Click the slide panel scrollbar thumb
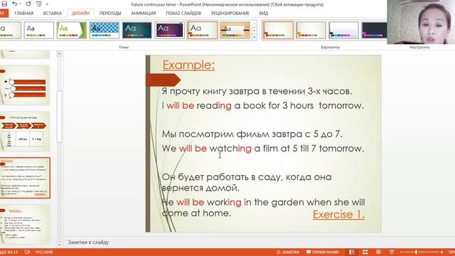Image resolution: width=455 pixels, height=256 pixels. click(x=59, y=117)
